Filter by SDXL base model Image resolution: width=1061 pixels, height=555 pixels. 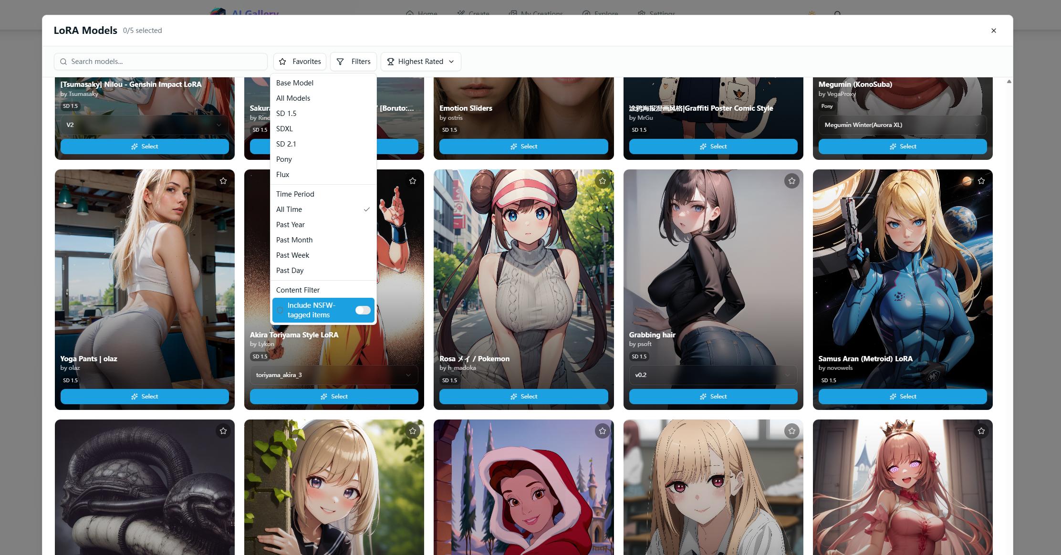323,129
